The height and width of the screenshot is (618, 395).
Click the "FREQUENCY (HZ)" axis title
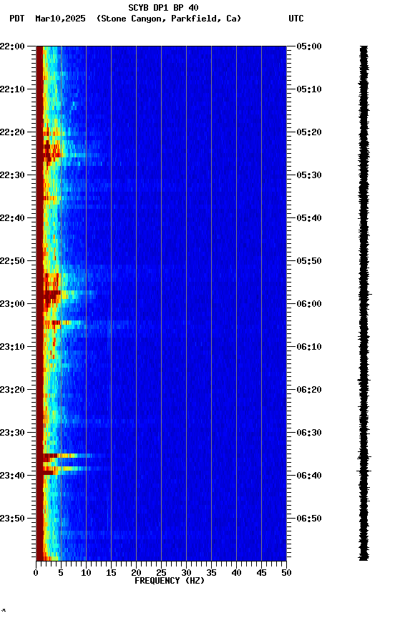[170, 582]
